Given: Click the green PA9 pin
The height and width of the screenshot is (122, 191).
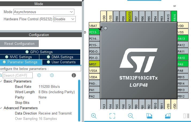Looking at the screenshot, I should pos(183,64).
